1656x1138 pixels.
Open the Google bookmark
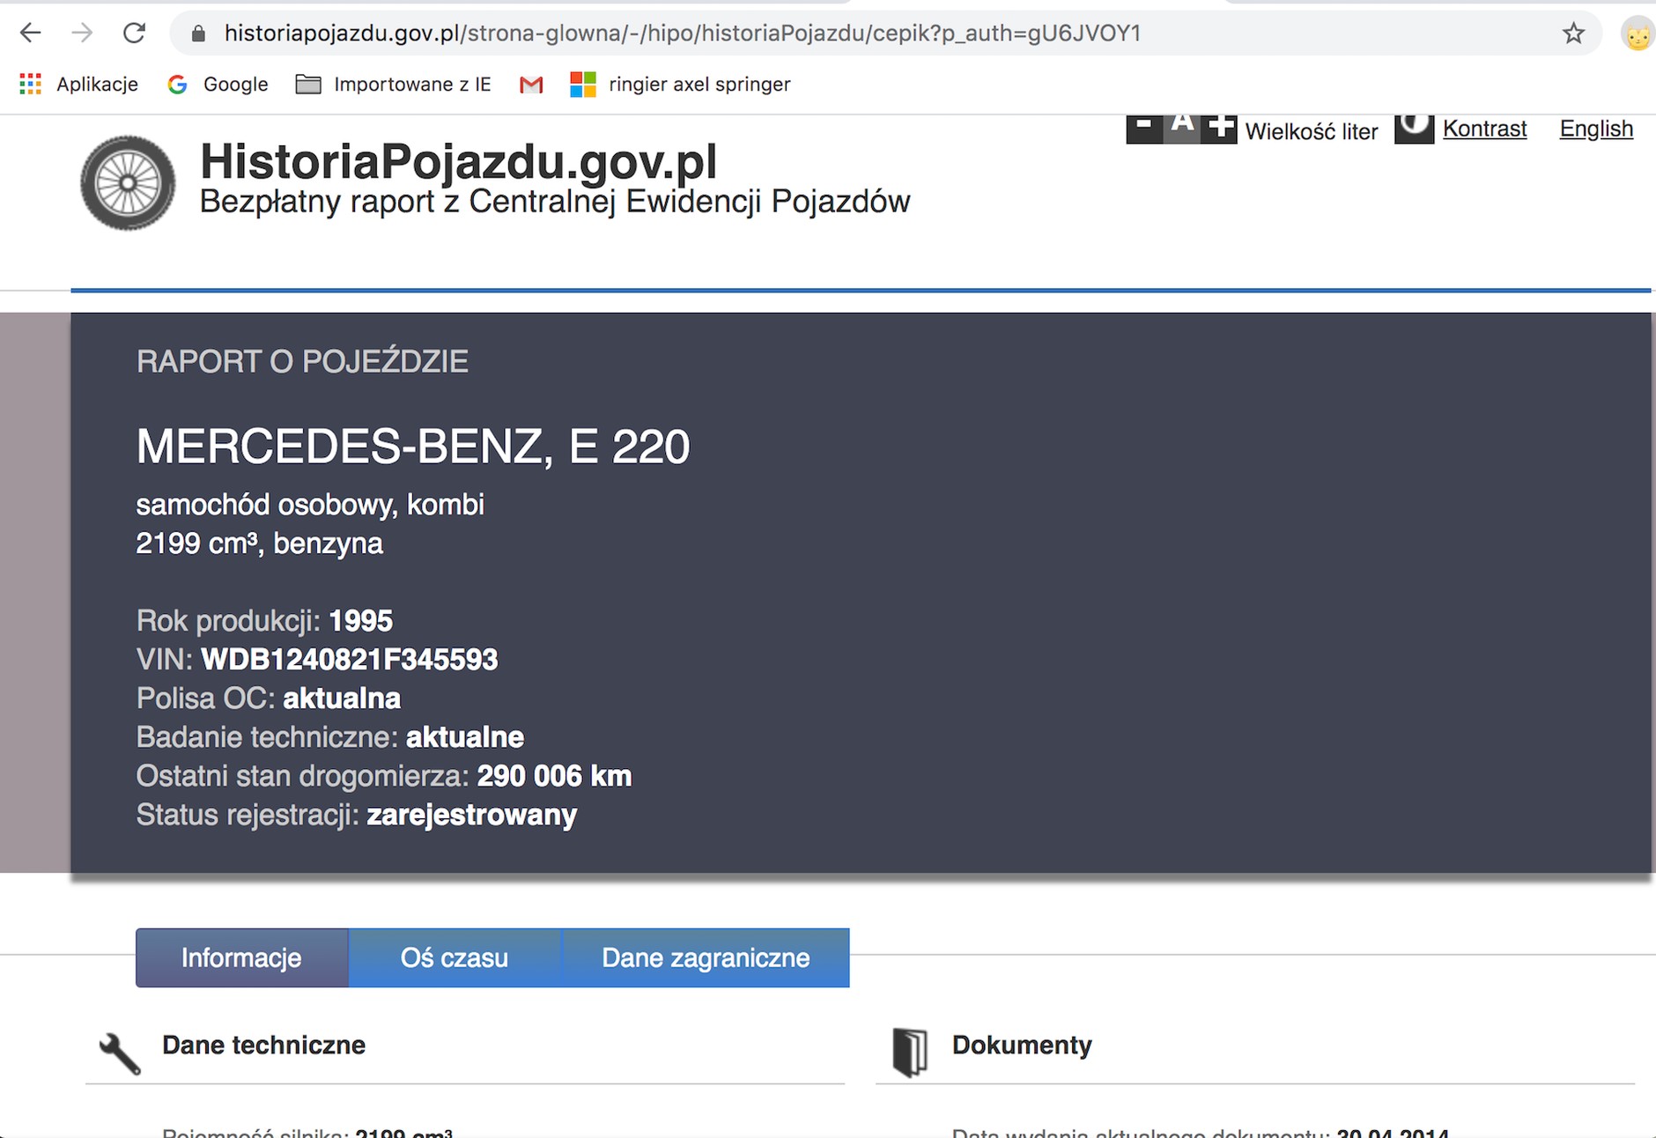(218, 84)
